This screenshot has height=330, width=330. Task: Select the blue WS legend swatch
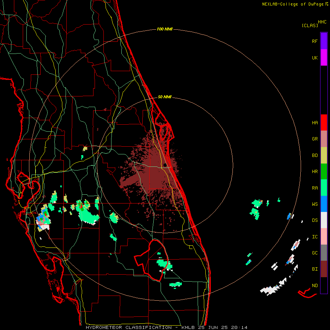coord(324,204)
